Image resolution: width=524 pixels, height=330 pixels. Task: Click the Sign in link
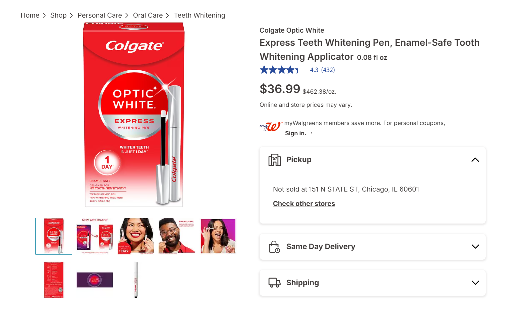click(296, 133)
